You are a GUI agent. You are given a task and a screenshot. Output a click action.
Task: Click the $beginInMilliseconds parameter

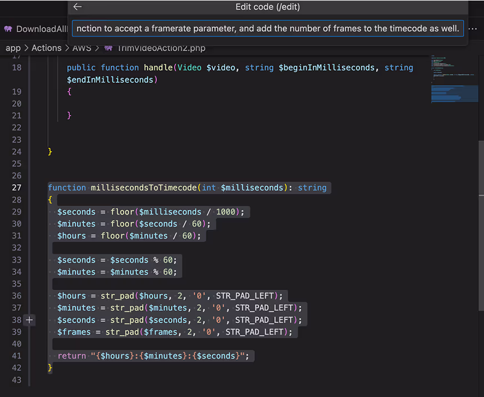tap(326, 67)
